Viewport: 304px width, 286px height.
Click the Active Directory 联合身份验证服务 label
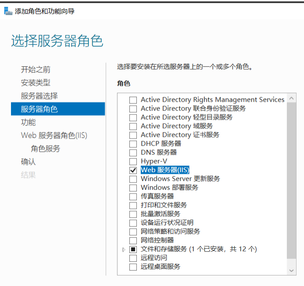[x=193, y=108]
